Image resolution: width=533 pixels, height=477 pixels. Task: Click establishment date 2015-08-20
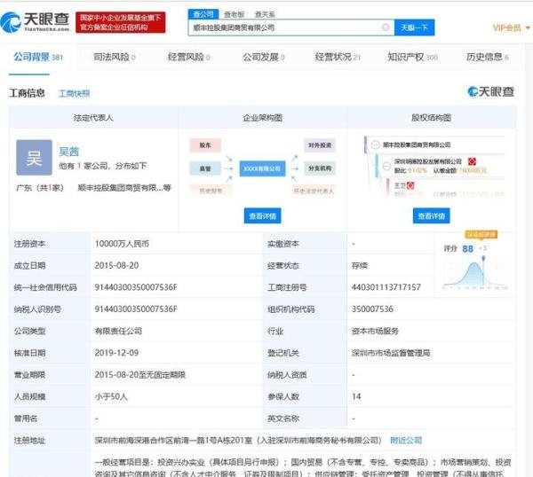tap(116, 265)
